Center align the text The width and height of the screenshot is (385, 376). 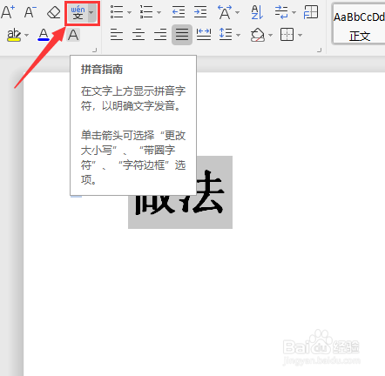138,35
